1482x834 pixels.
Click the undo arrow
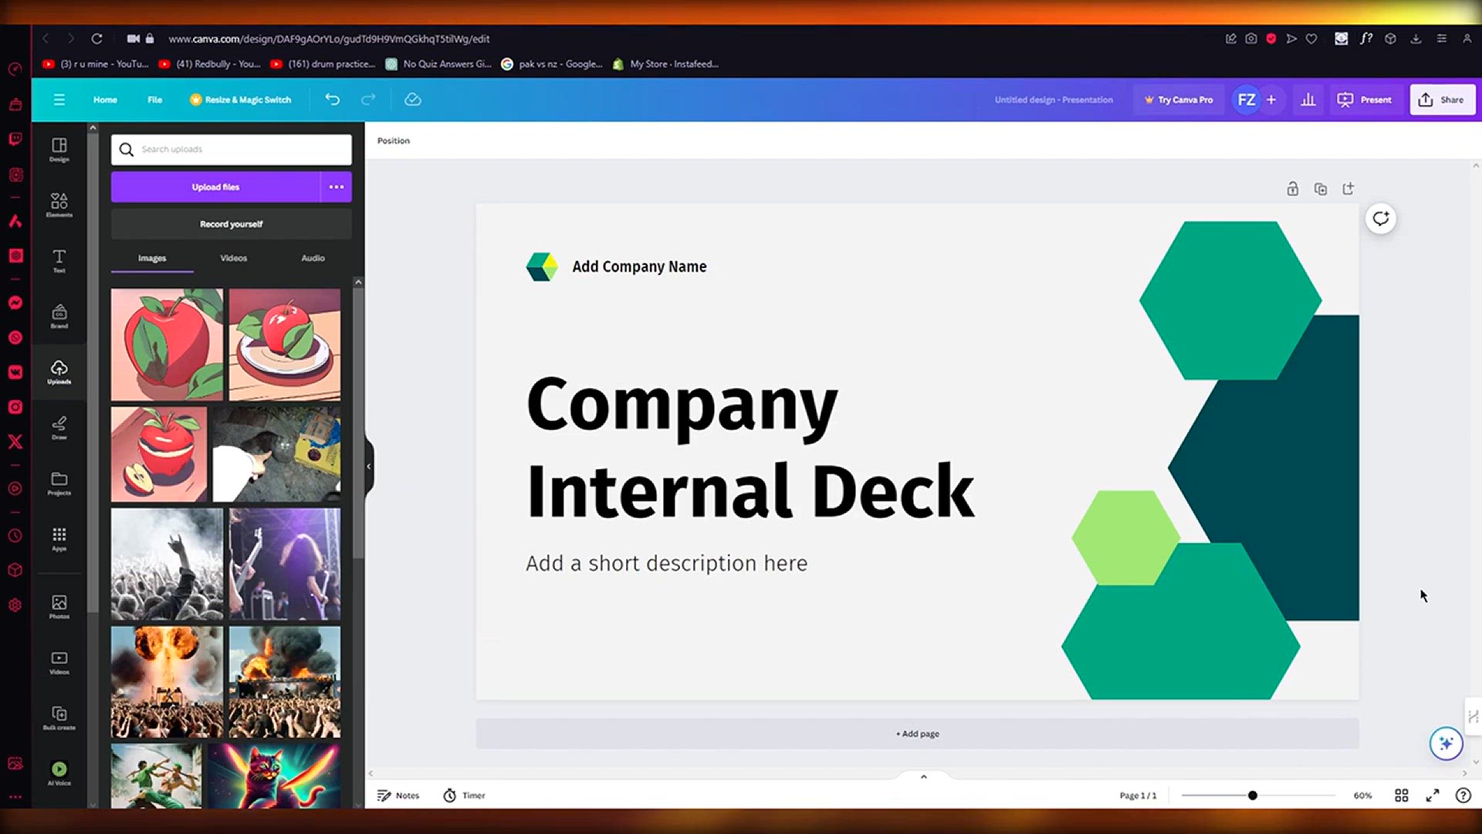(332, 100)
